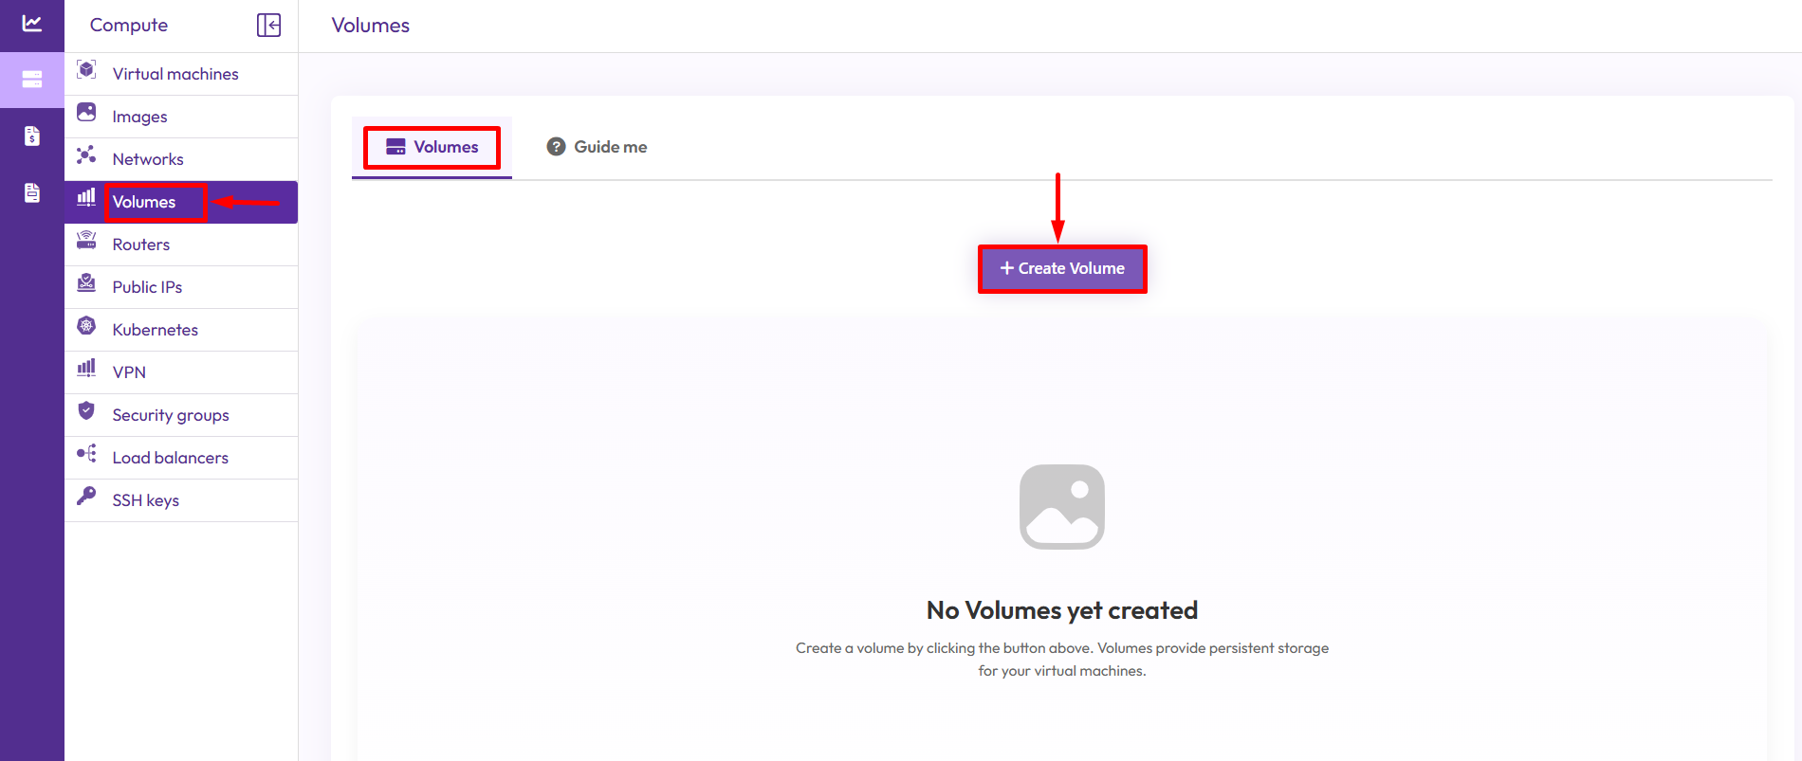Go to Public IPs page
1802x761 pixels.
tap(147, 287)
